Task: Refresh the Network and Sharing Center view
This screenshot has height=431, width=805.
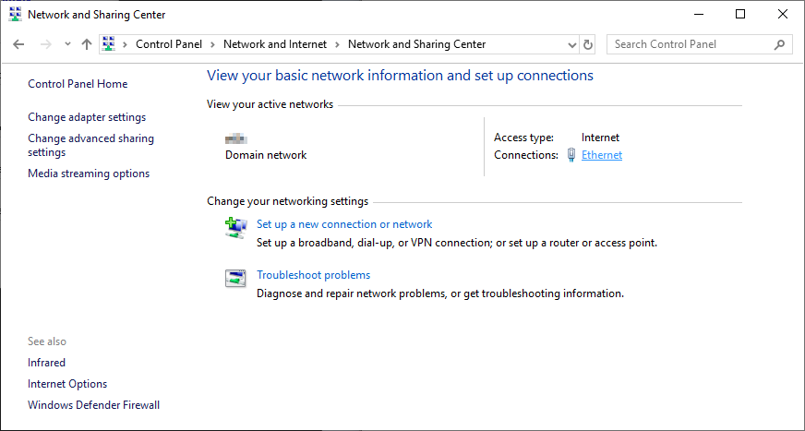Action: coord(588,44)
